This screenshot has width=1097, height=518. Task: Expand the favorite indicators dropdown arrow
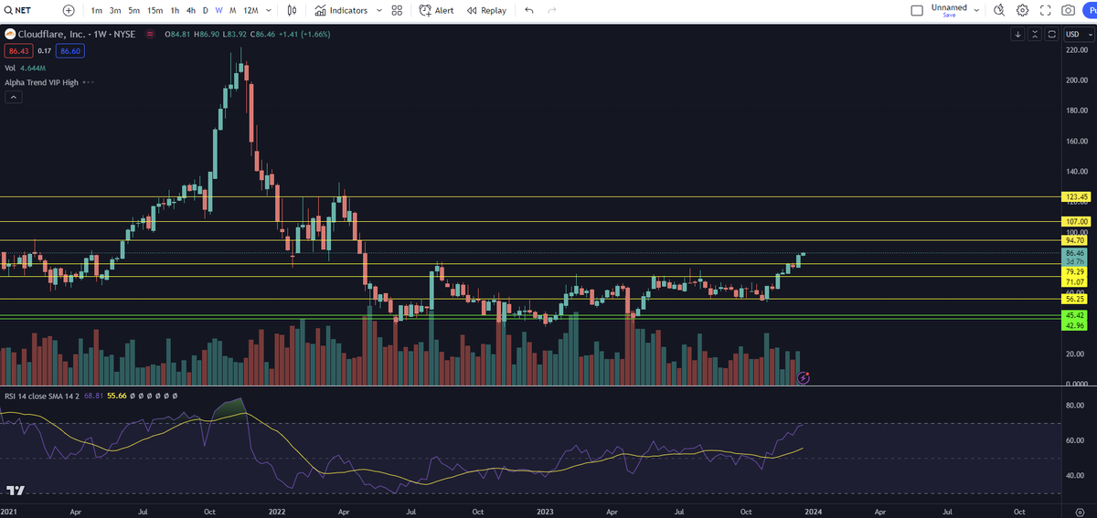click(x=378, y=10)
